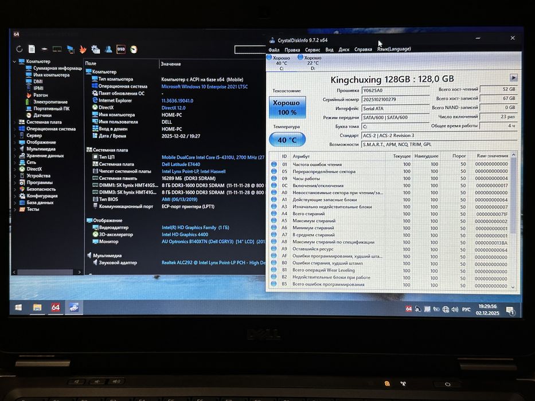
Task: Start the stability test flame icon in toolbar
Action: coord(83,49)
